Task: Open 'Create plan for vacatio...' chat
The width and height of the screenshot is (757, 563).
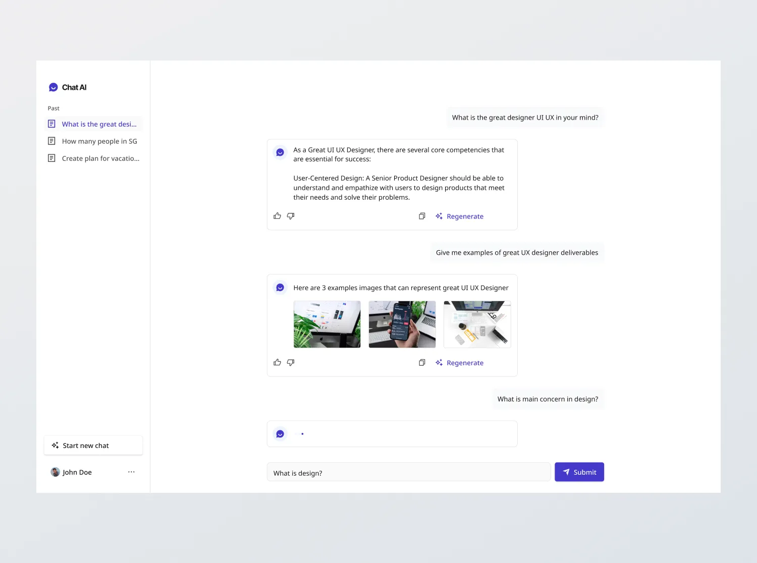Action: pos(94,158)
